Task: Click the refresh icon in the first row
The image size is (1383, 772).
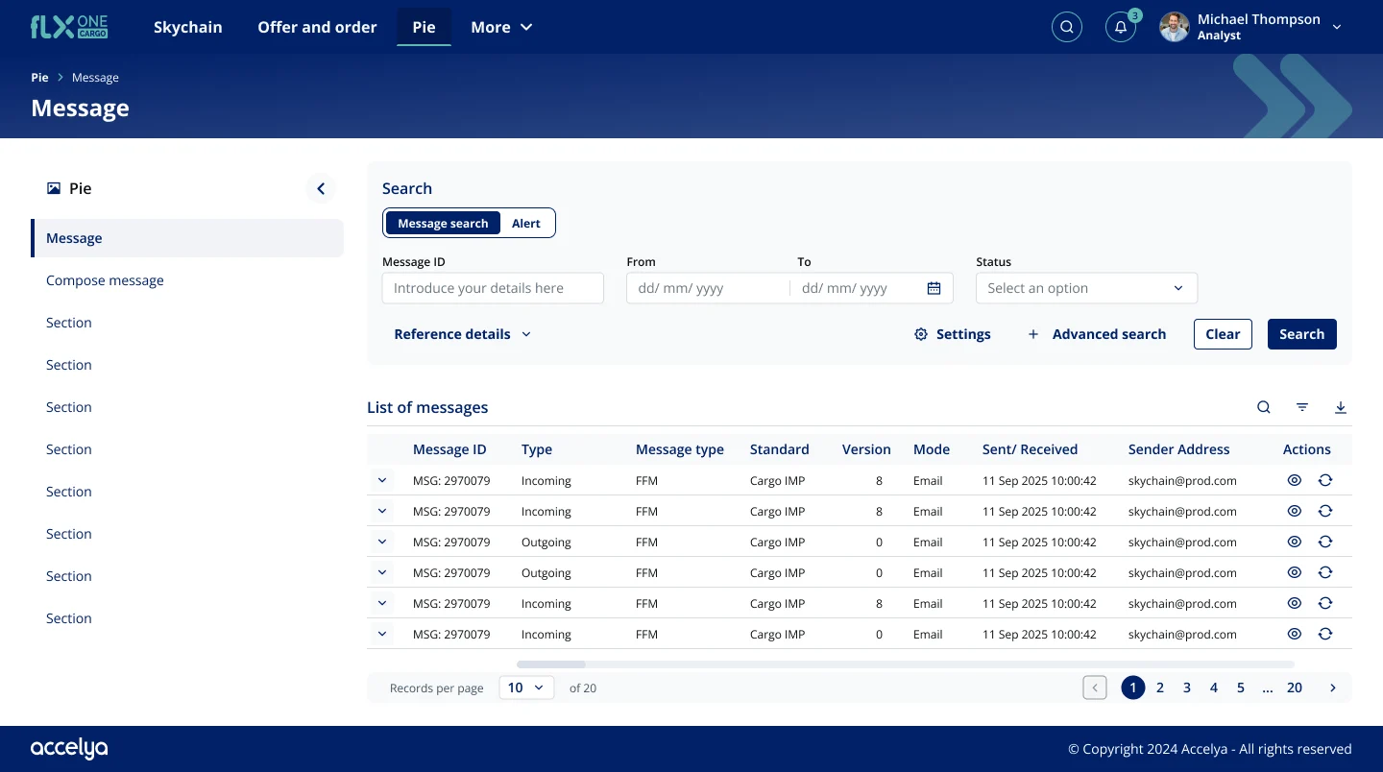Action: (1325, 480)
